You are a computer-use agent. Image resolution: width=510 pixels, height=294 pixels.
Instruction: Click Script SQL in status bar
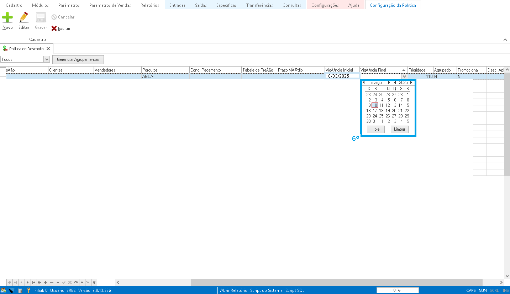295,290
